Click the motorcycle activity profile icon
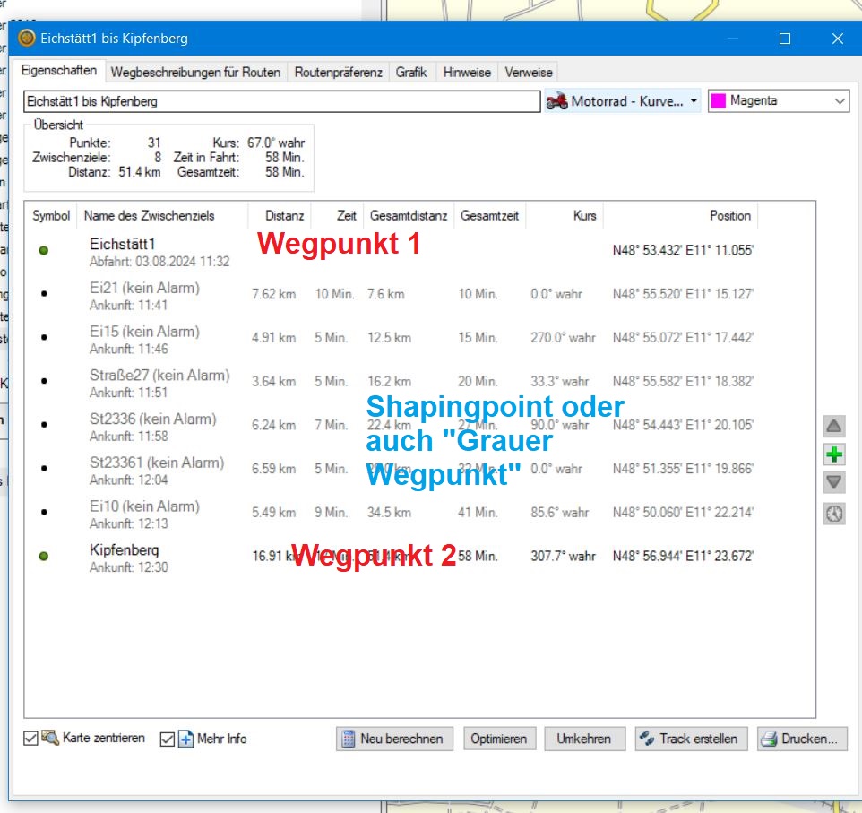This screenshot has width=862, height=813. pyautogui.click(x=556, y=101)
